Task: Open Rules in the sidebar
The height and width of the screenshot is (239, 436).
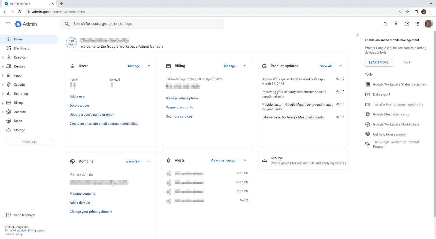Action: [x=29, y=121]
